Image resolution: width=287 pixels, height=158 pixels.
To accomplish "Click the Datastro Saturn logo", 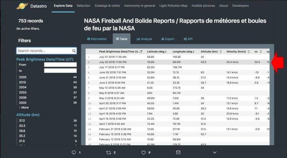I will pyautogui.click(x=22, y=6).
